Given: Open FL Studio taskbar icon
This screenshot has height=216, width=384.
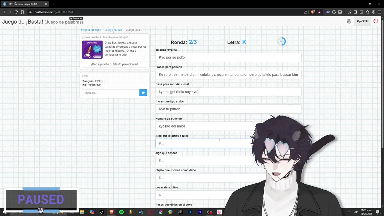Looking at the screenshot, I should (x=131, y=212).
